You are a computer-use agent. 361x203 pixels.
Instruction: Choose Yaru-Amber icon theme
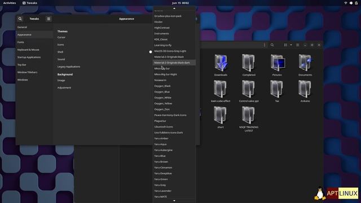click(174, 139)
